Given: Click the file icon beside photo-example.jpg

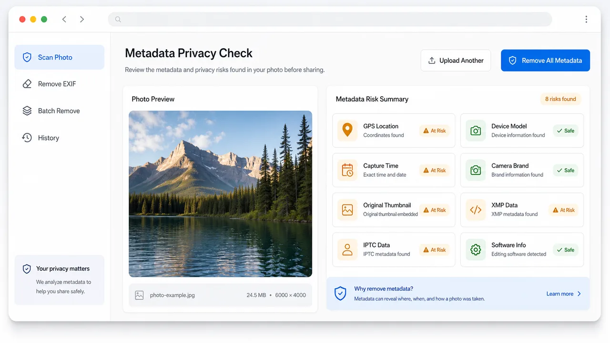Looking at the screenshot, I should pos(139,295).
